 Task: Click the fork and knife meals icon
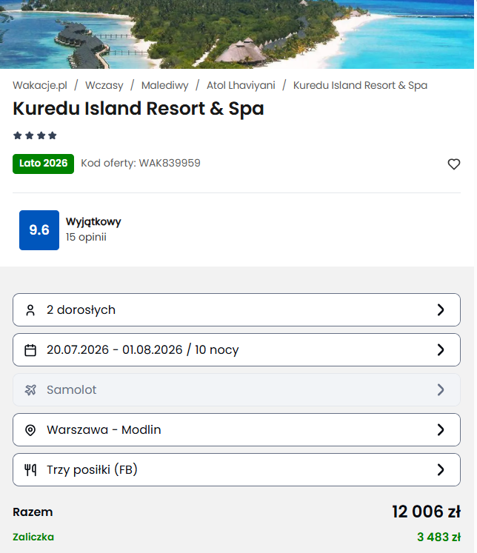tap(30, 470)
